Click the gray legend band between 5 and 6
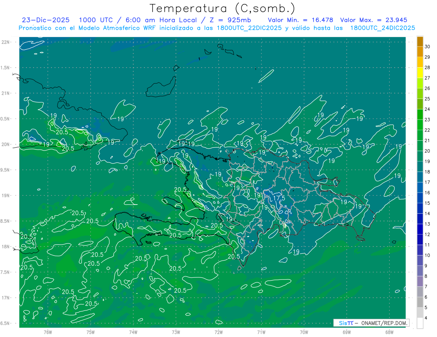 click(420, 302)
